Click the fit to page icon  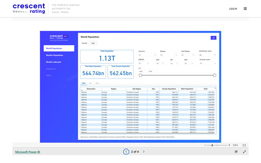(x=244, y=145)
